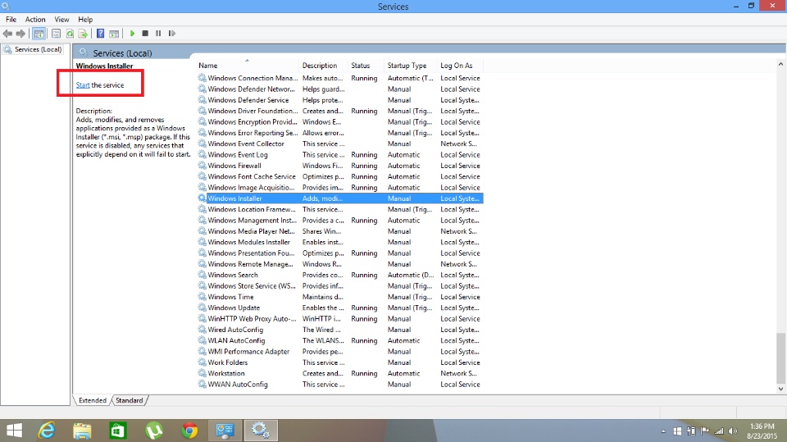Viewport: 787px width, 442px height.
Task: Open the Help menu
Action: tap(85, 20)
